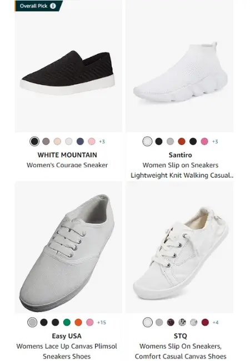Expand +4 more STQ color options
The width and height of the screenshot is (250, 361).
click(216, 322)
